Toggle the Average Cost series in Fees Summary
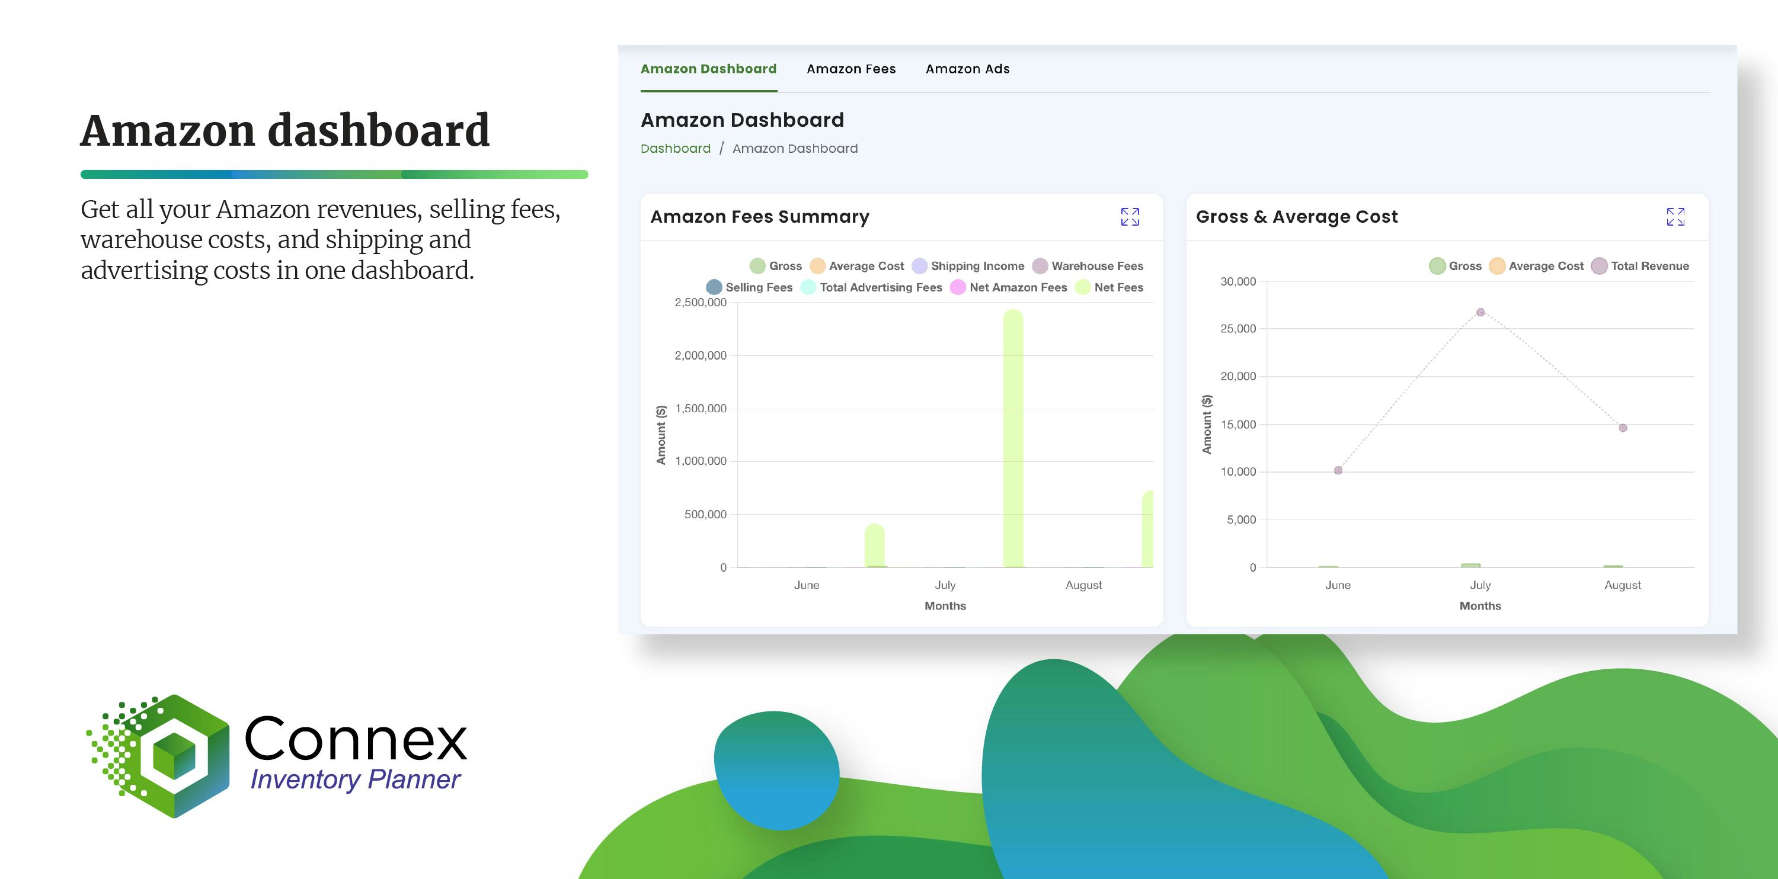 pyautogui.click(x=818, y=265)
